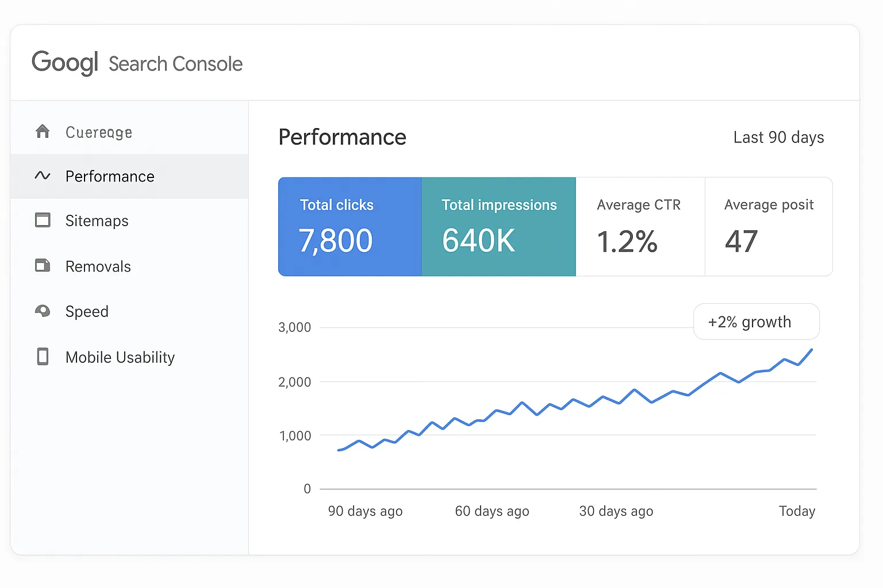The height and width of the screenshot is (588, 883).
Task: Toggle the Total clicks metric card
Action: coord(349,226)
